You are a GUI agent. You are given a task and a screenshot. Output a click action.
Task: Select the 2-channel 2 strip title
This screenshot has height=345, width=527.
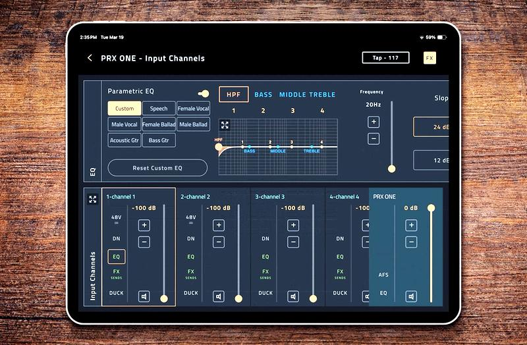[195, 196]
